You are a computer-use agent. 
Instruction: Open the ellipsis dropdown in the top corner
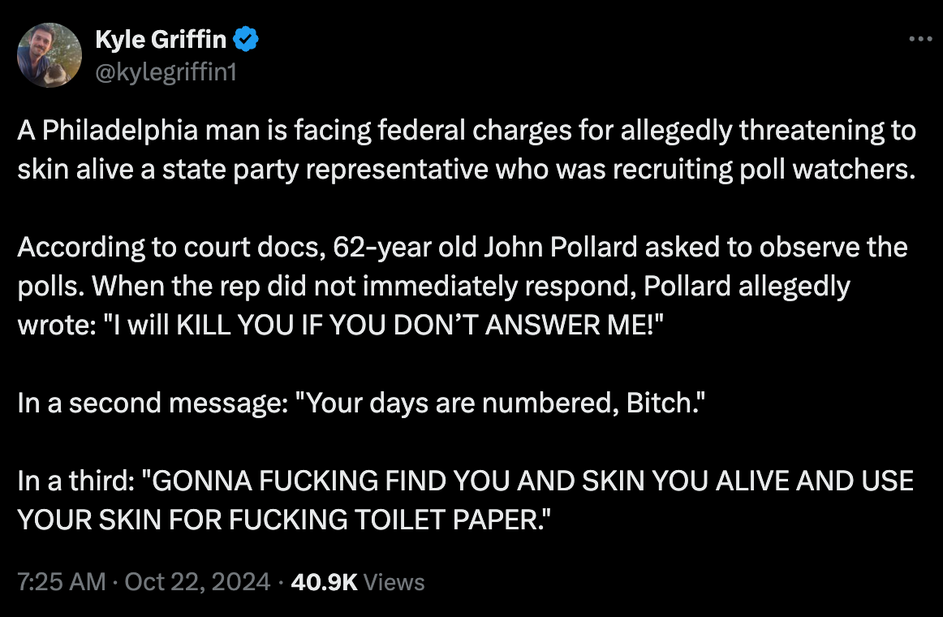(x=921, y=38)
